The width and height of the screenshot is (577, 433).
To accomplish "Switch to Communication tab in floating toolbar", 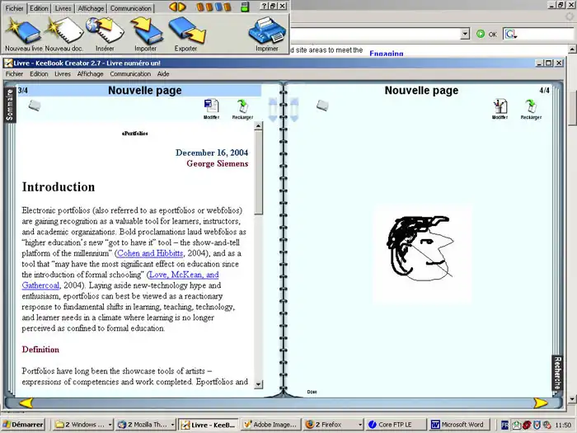I will coord(130,8).
